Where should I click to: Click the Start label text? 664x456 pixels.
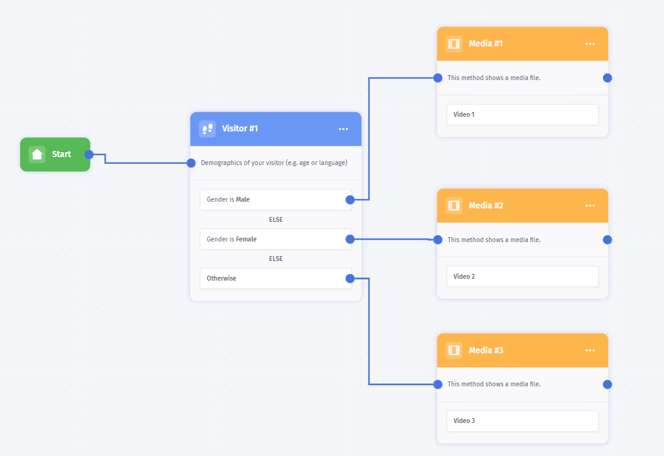click(x=62, y=154)
